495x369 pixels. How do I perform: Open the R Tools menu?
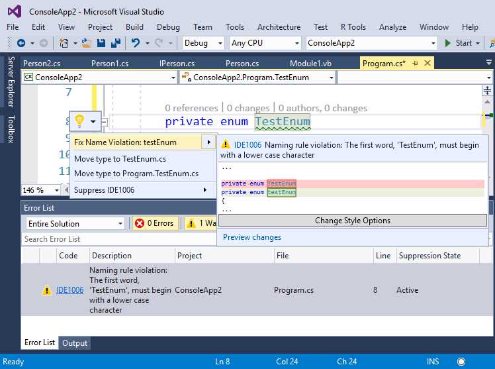pyautogui.click(x=353, y=27)
